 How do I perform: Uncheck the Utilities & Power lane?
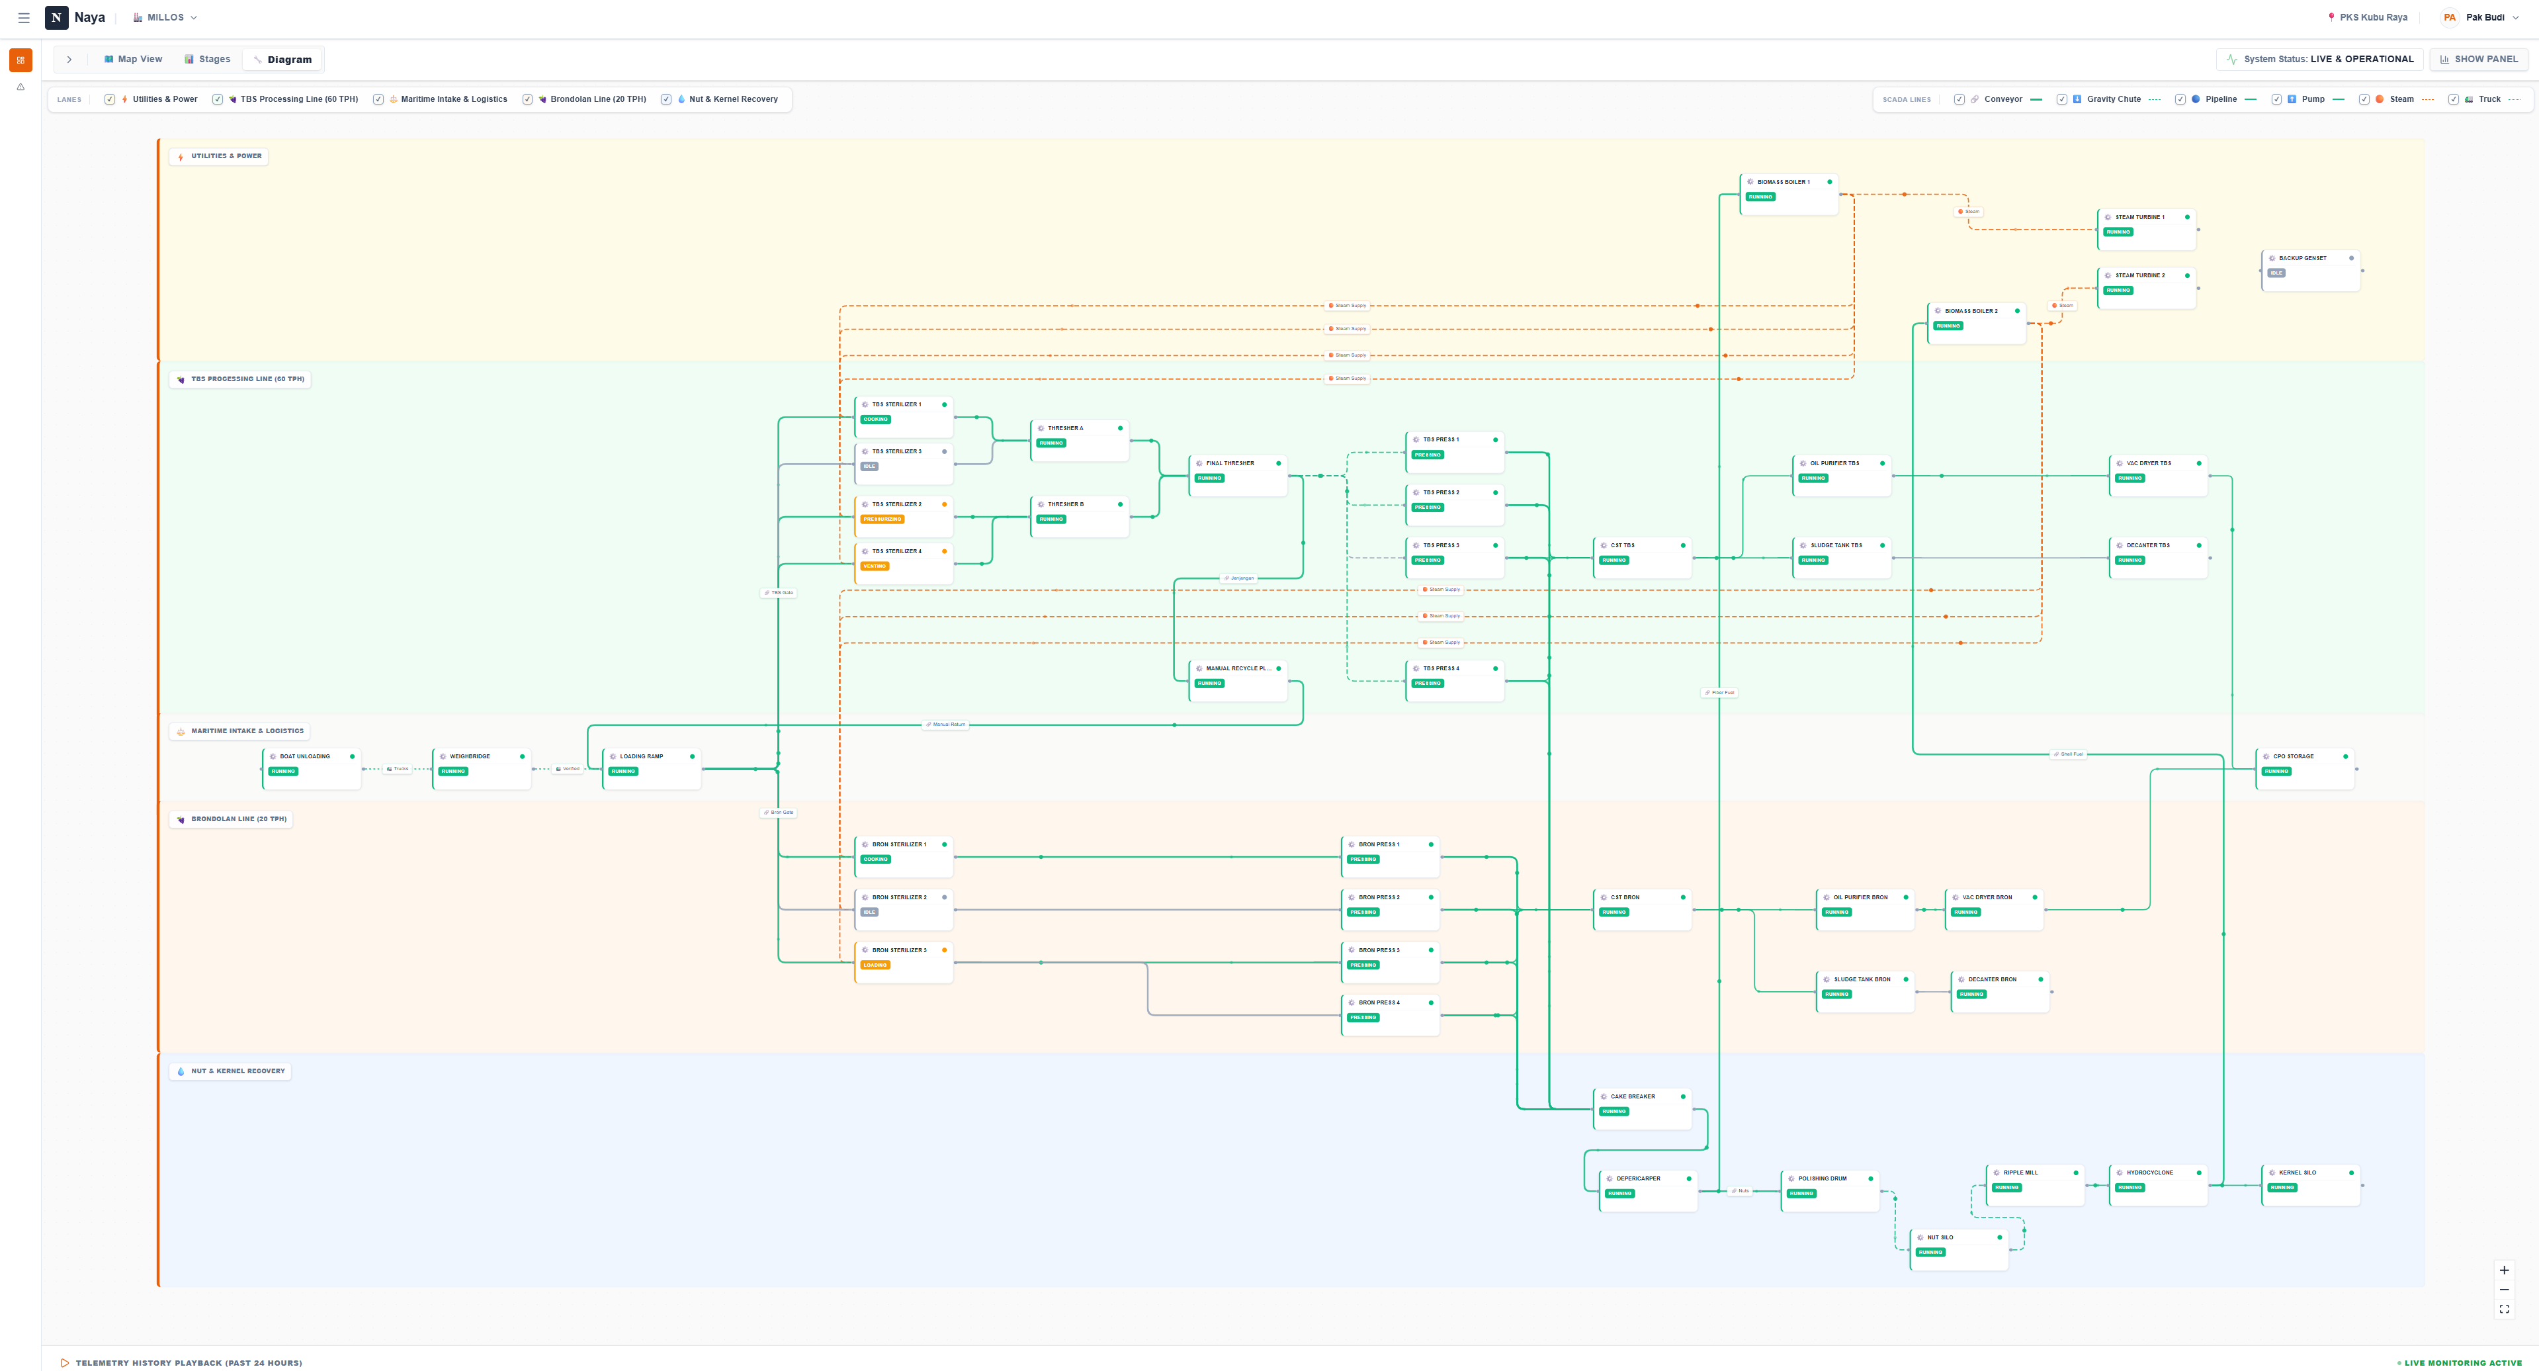(x=109, y=99)
